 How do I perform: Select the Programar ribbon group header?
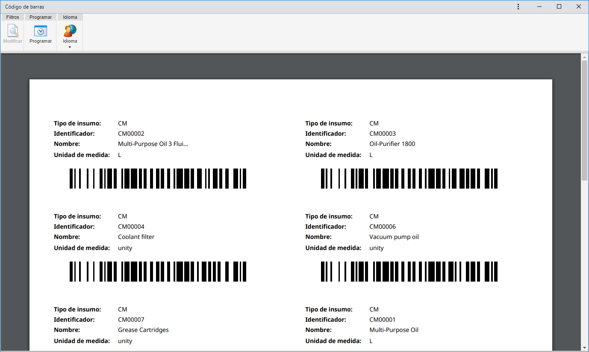tap(41, 17)
